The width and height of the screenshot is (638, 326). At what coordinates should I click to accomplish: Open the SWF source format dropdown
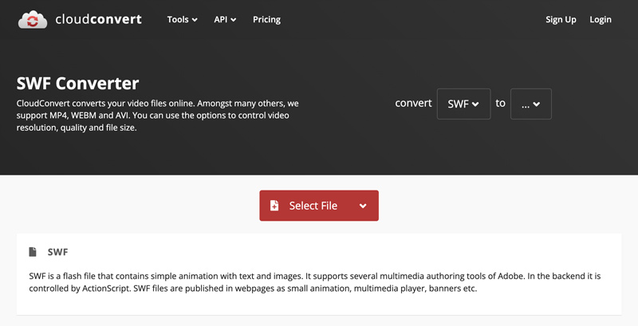click(x=463, y=104)
